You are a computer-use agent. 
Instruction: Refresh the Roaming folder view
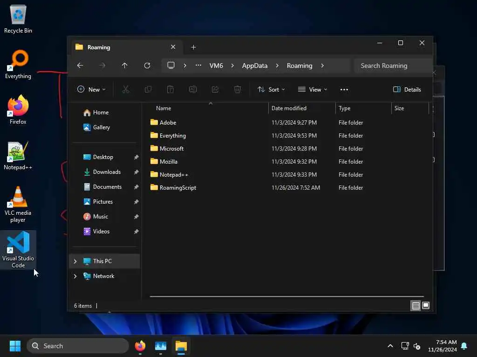pos(147,66)
